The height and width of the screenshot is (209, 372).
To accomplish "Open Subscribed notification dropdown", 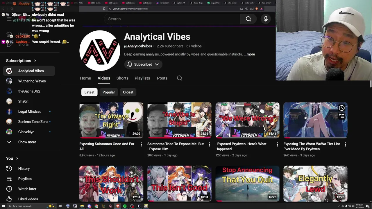I will point(143,64).
